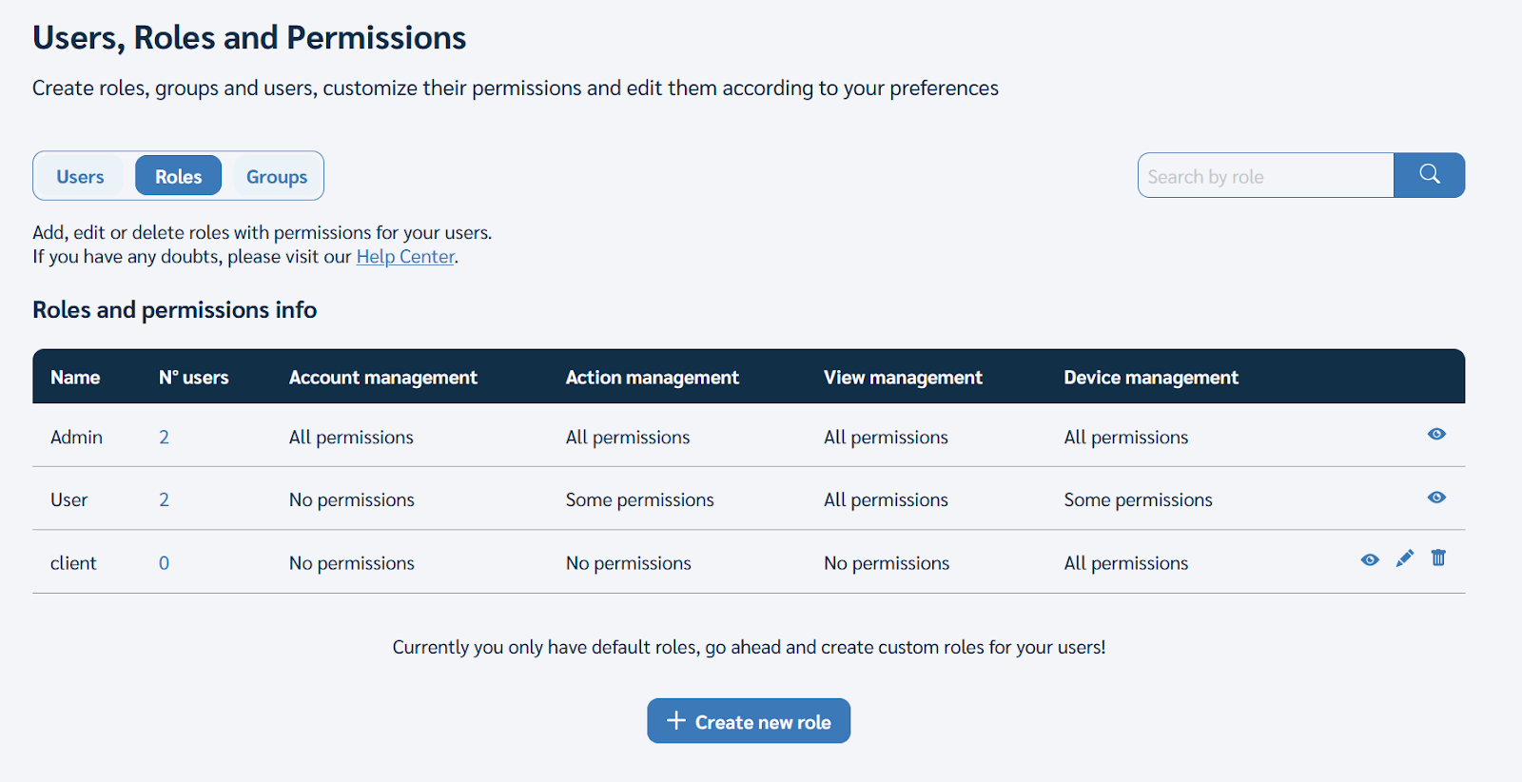Click plus icon on Create new role
The image size is (1522, 782).
point(675,721)
